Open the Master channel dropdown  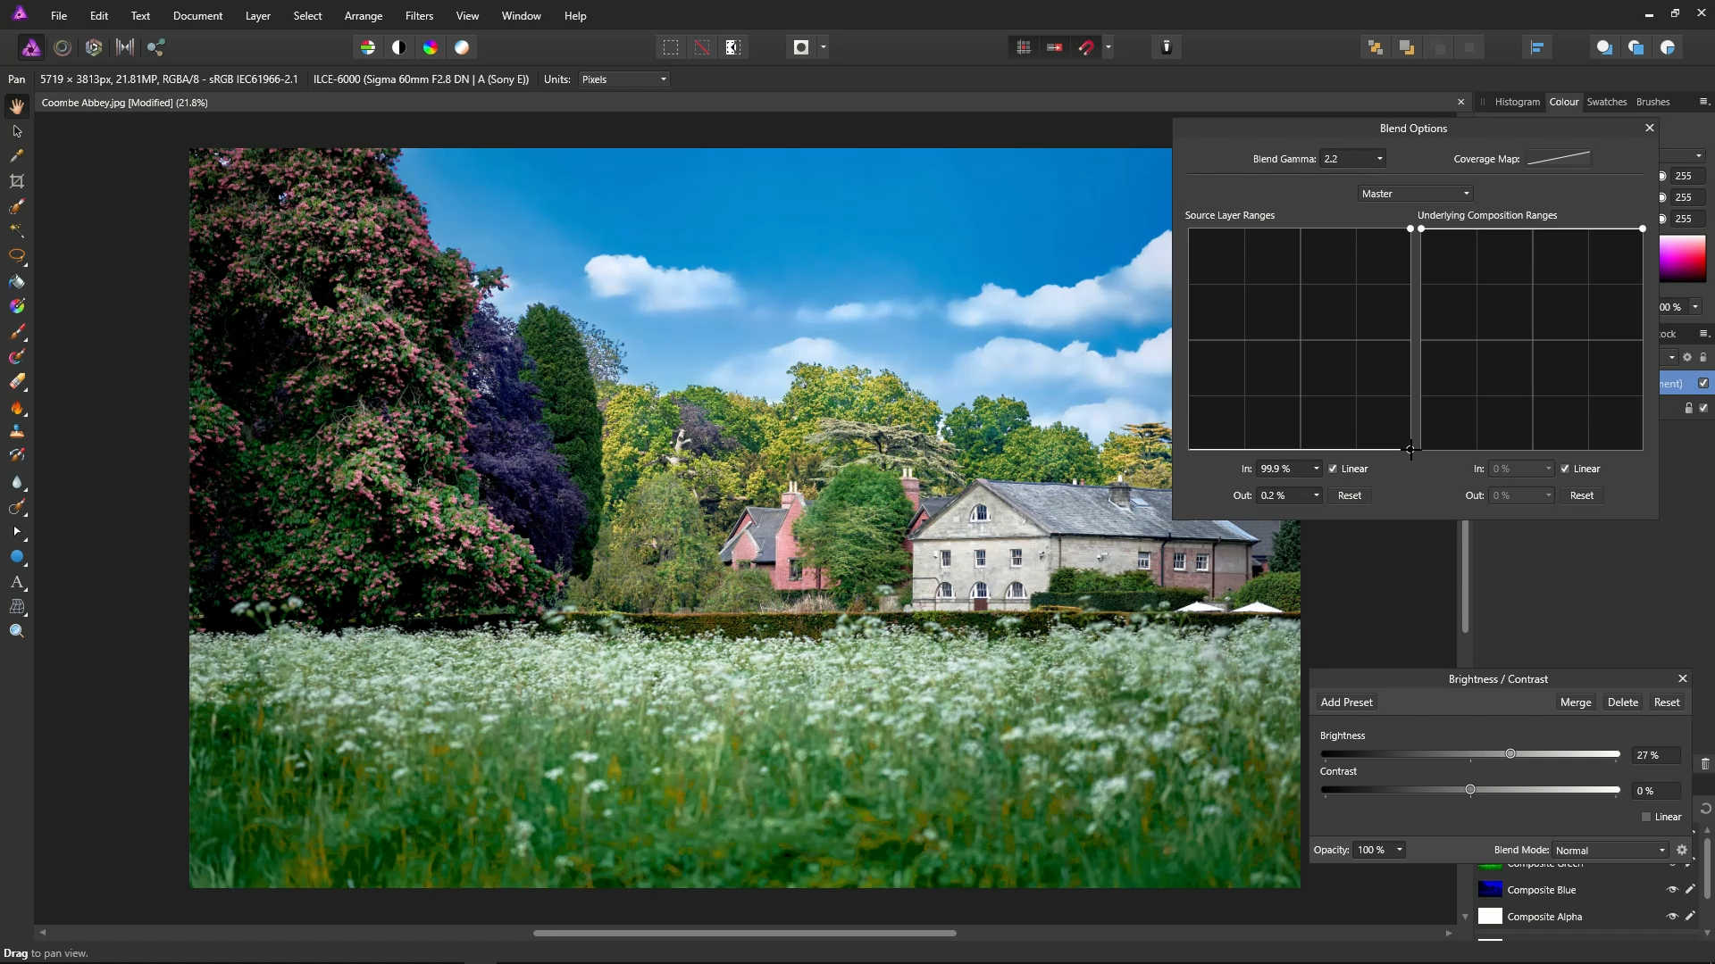tap(1415, 194)
